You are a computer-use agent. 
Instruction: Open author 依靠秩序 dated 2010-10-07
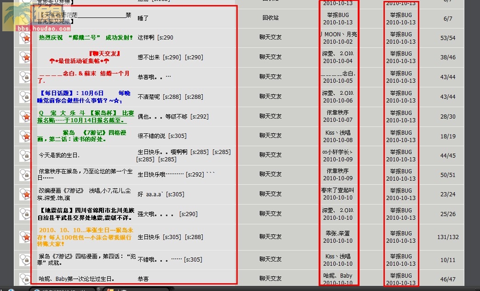pyautogui.click(x=337, y=113)
